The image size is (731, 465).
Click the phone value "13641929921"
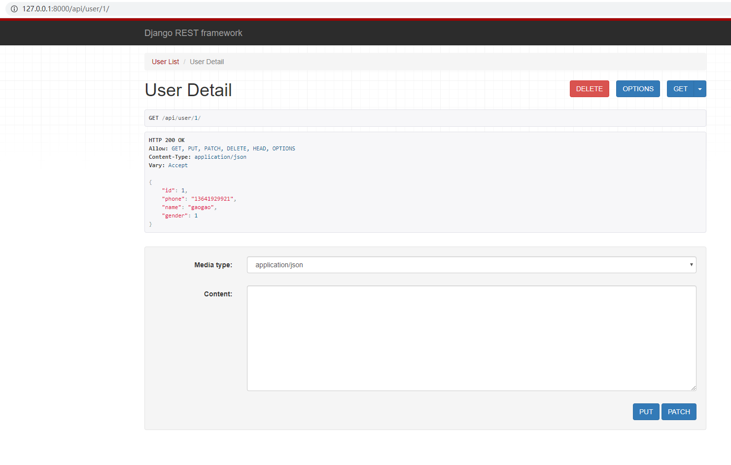coord(212,199)
